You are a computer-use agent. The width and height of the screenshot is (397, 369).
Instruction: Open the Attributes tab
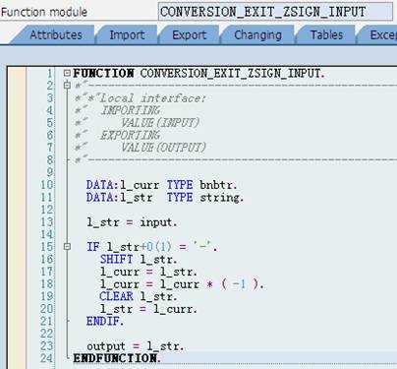point(56,34)
